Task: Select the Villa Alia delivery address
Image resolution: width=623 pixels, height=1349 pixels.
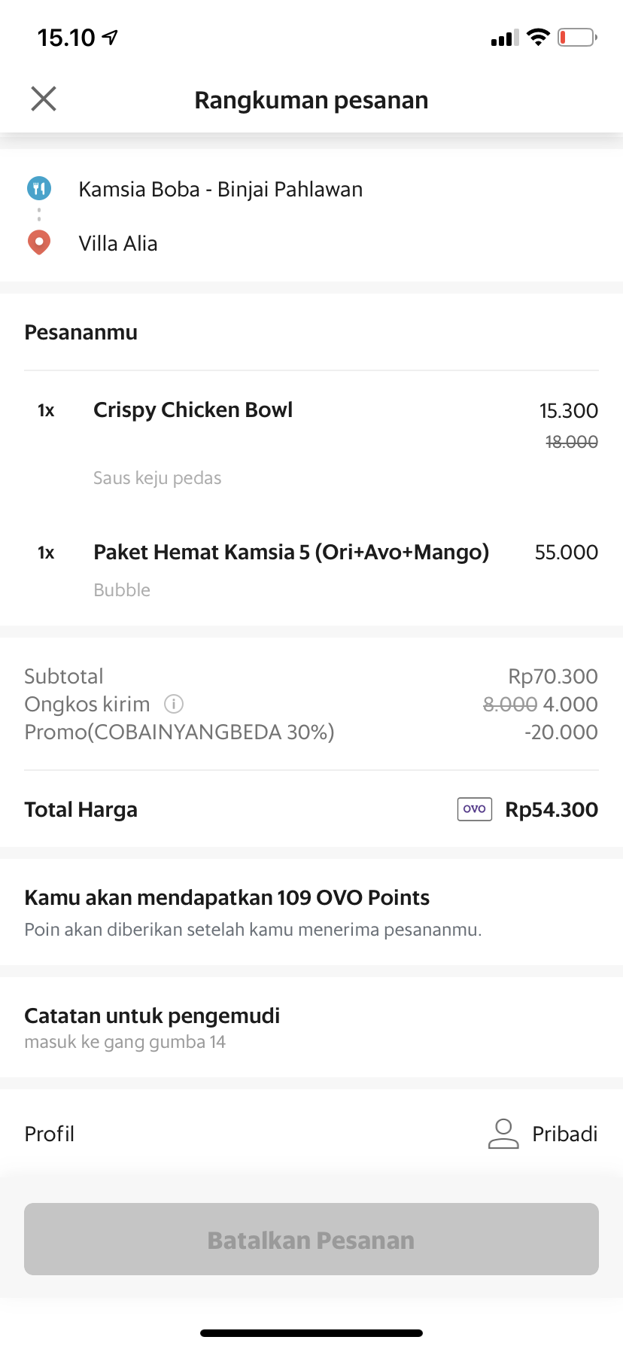Action: 118,243
